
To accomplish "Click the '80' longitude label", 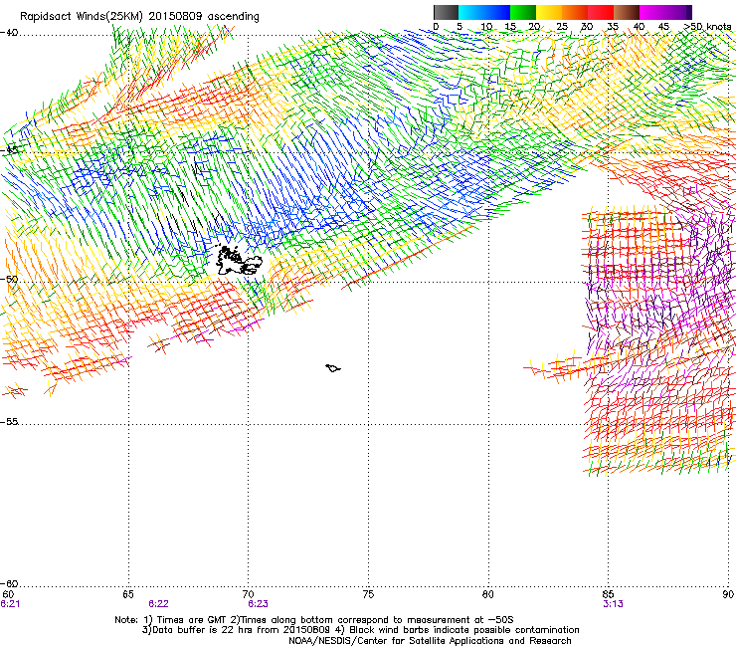I will (x=488, y=594).
